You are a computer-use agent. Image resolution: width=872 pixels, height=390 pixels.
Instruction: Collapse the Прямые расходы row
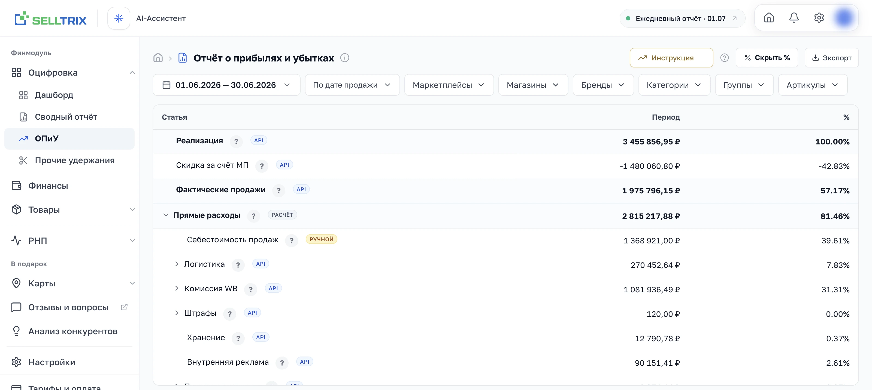click(x=166, y=215)
